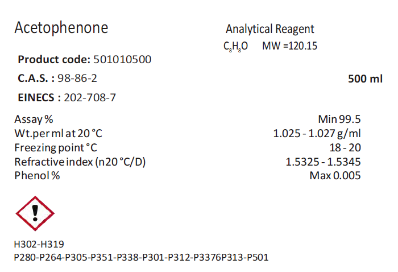Click the Phenol % specification label
The image size is (398, 272).
point(37,175)
